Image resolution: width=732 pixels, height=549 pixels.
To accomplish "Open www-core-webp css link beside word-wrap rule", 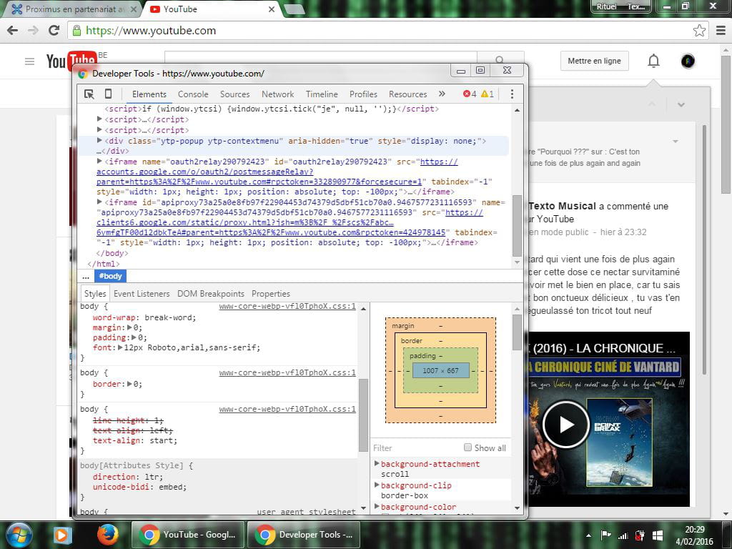I will point(287,306).
